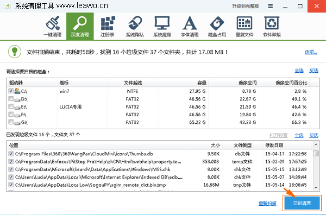Click the D:\ drive icon
The image size is (326, 215).
pyautogui.click(x=17, y=99)
